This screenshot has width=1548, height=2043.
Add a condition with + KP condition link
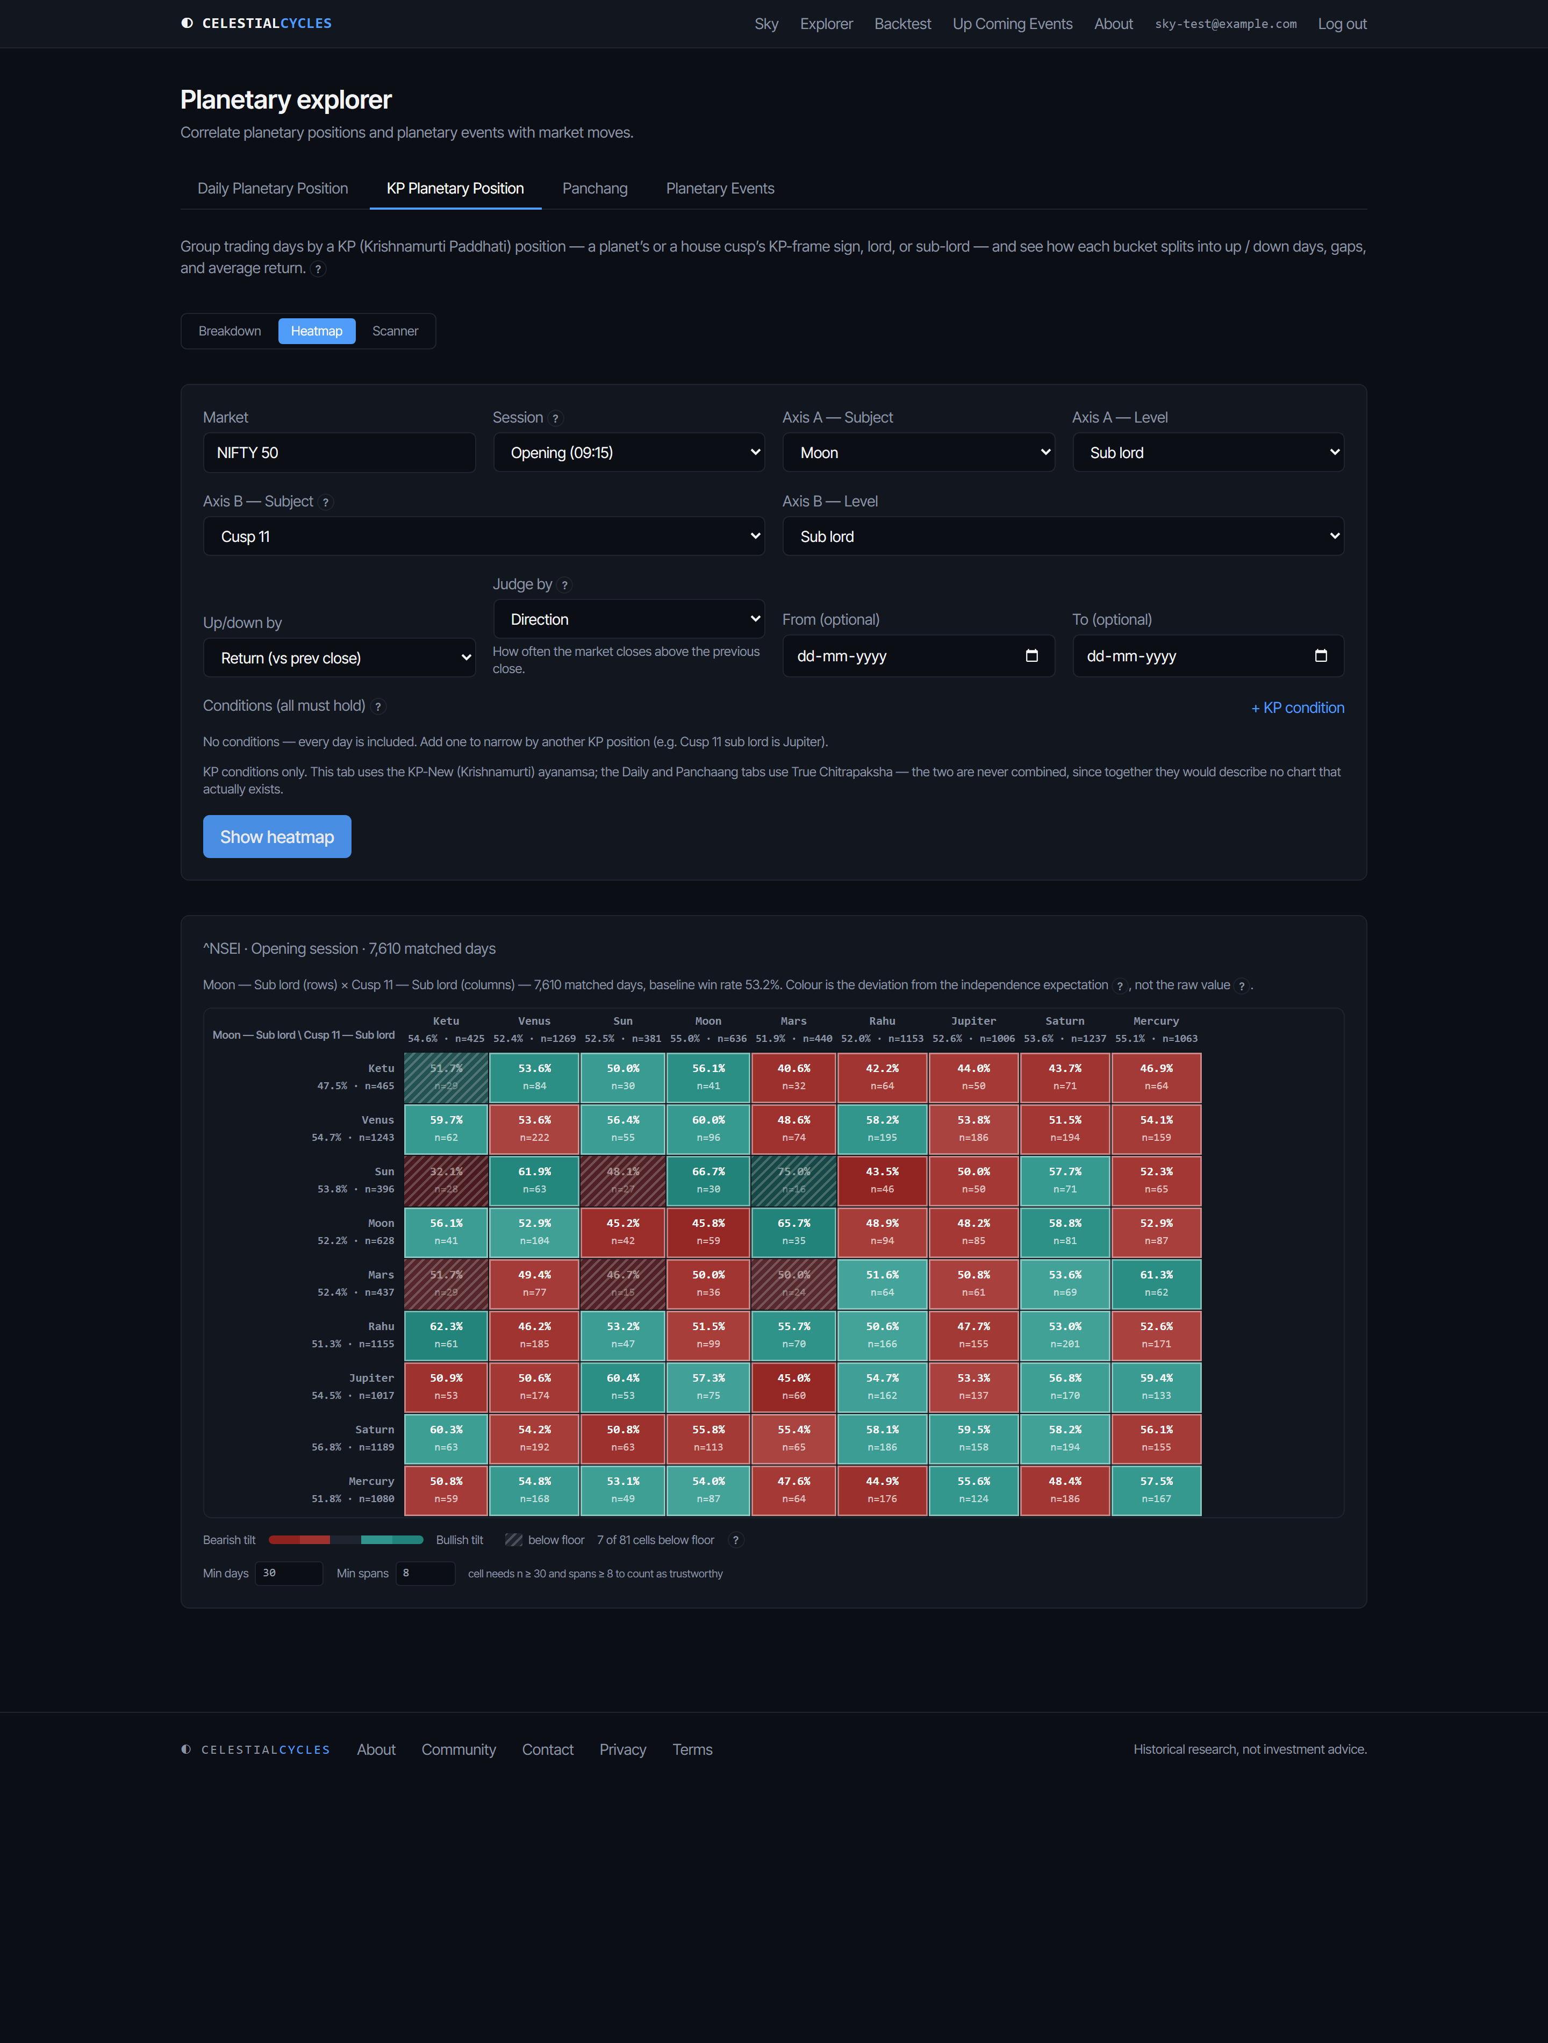[x=1297, y=708]
